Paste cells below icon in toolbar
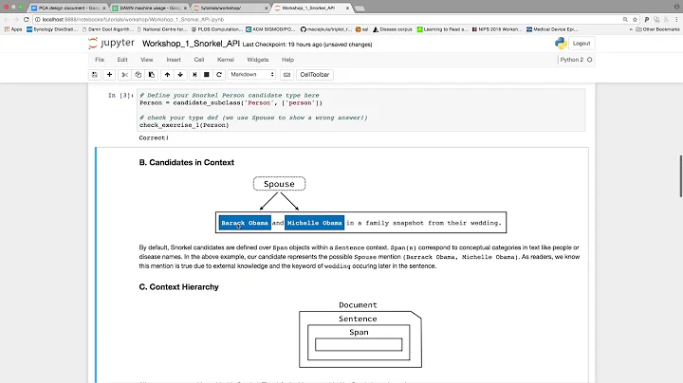Image resolution: width=683 pixels, height=383 pixels. (x=151, y=75)
